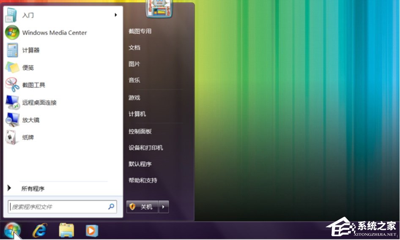Expand the Getting Started (入门) submenu arrow
Viewport: 400px width, 240px height.
(x=115, y=15)
